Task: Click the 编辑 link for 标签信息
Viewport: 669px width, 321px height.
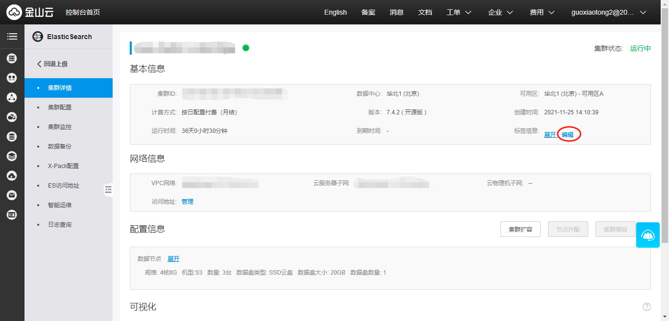Action: coord(568,134)
